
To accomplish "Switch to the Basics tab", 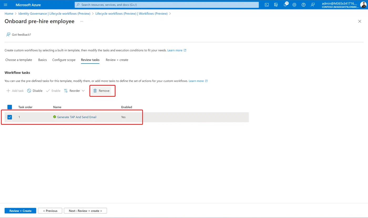I will (x=42, y=60).
